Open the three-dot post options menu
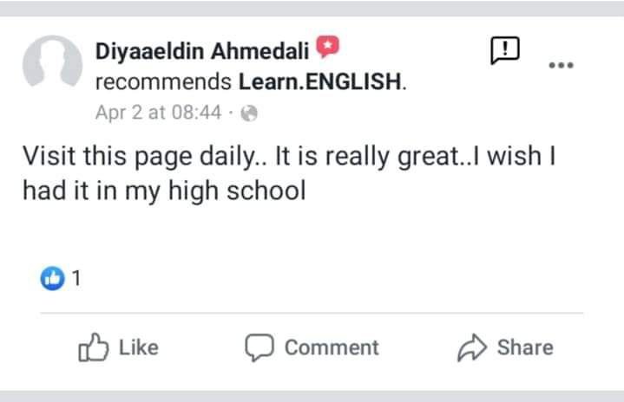 point(562,65)
